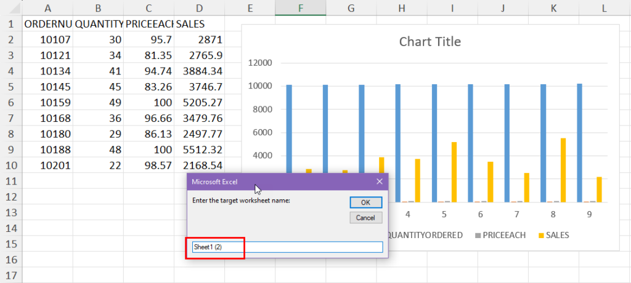Select price cell with value 86.13
Screen dimensions: 631x283
149,134
